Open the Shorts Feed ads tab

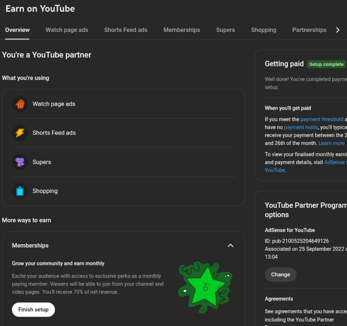[126, 30]
